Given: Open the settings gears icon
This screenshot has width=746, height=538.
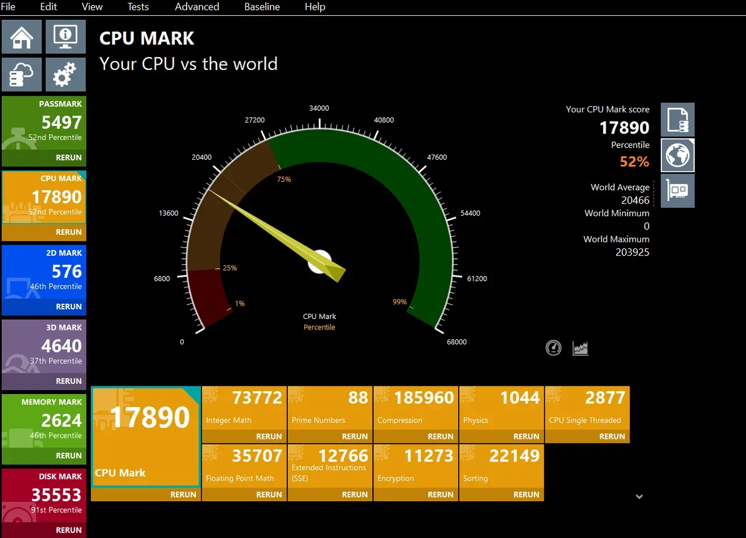Looking at the screenshot, I should coord(65,74).
